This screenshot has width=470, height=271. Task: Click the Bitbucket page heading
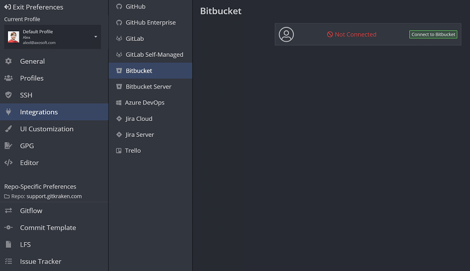221,11
